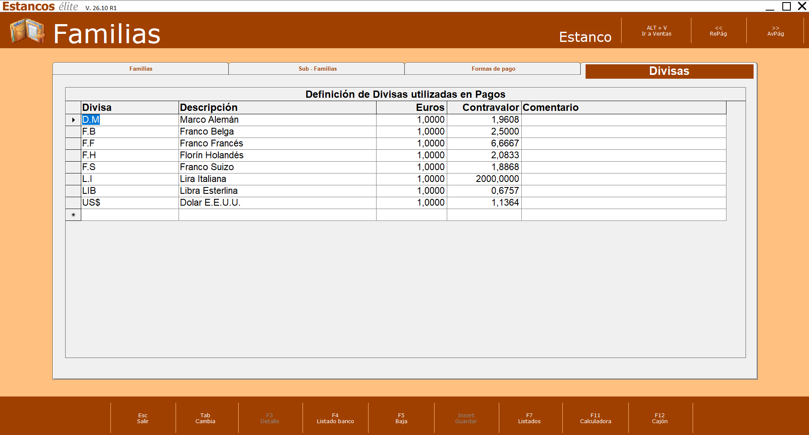This screenshot has height=435, width=809.
Task: Maximize the Estancos élite window
Action: 787,6
